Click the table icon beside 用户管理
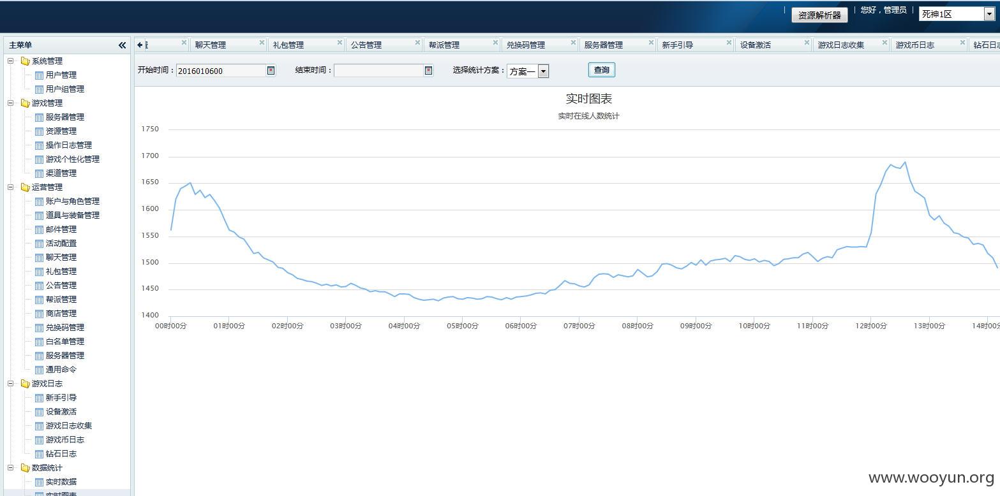 click(39, 75)
